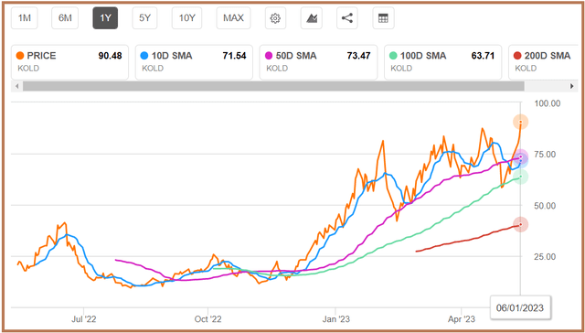
Task: Toggle the 200D SMA legend card
Action: tap(543, 62)
